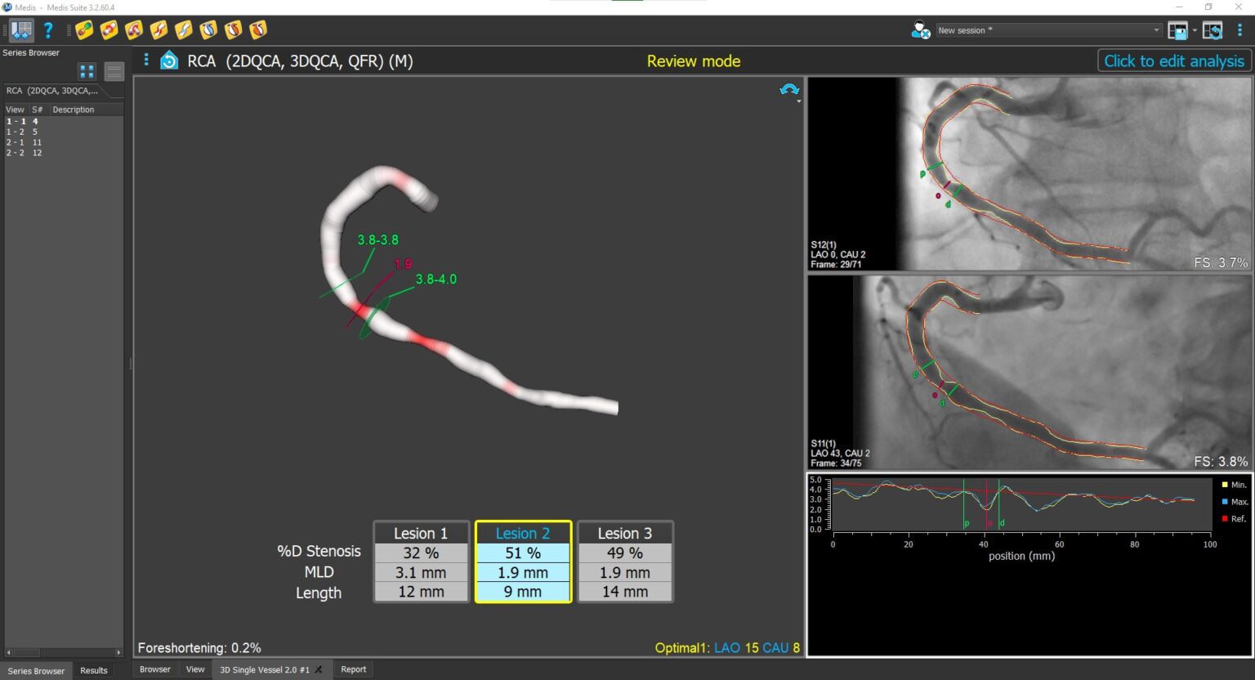Open the Results tab at bottom left
The width and height of the screenshot is (1255, 680).
click(93, 670)
